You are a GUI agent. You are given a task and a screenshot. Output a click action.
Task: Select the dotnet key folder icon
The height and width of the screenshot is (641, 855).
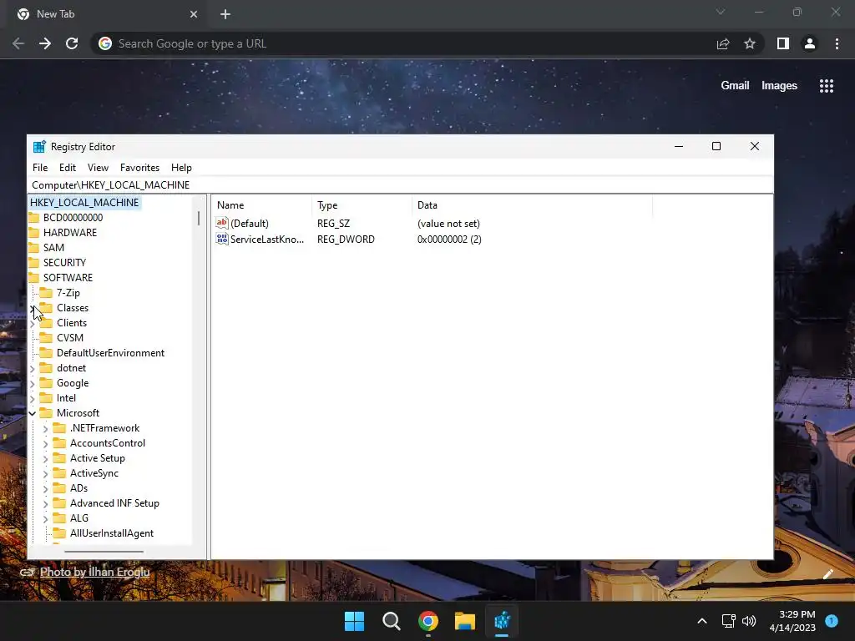(x=47, y=368)
